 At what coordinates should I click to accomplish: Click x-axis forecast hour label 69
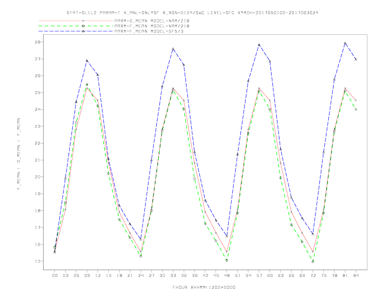tap(302, 275)
